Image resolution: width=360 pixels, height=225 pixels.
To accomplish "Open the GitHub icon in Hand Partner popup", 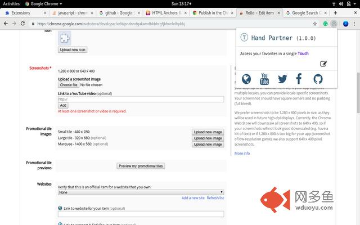I will pos(318,79).
